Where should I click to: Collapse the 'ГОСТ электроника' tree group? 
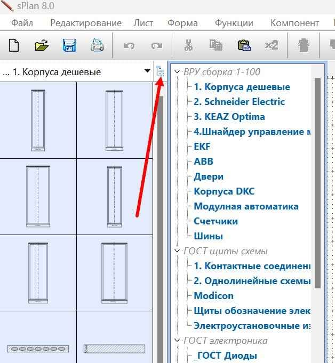177,341
